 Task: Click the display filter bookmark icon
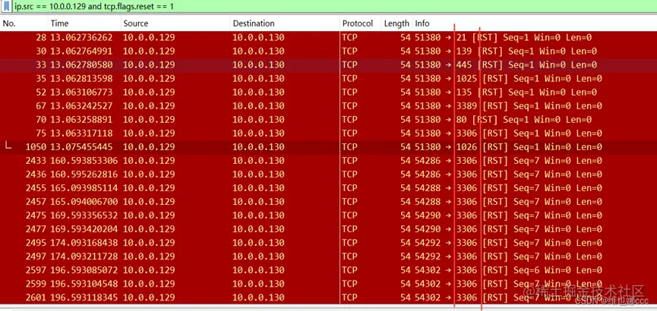click(x=7, y=6)
